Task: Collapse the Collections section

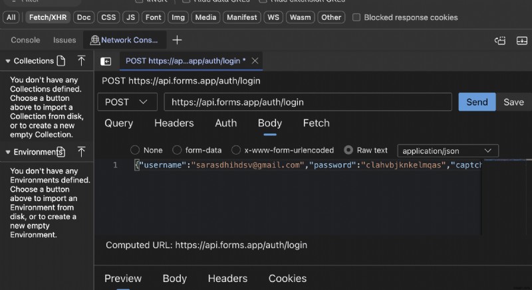Action: (8, 61)
